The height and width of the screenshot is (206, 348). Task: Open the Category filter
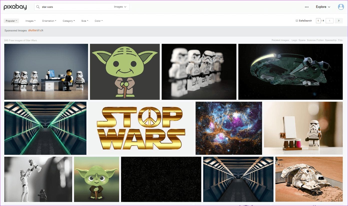click(x=69, y=21)
